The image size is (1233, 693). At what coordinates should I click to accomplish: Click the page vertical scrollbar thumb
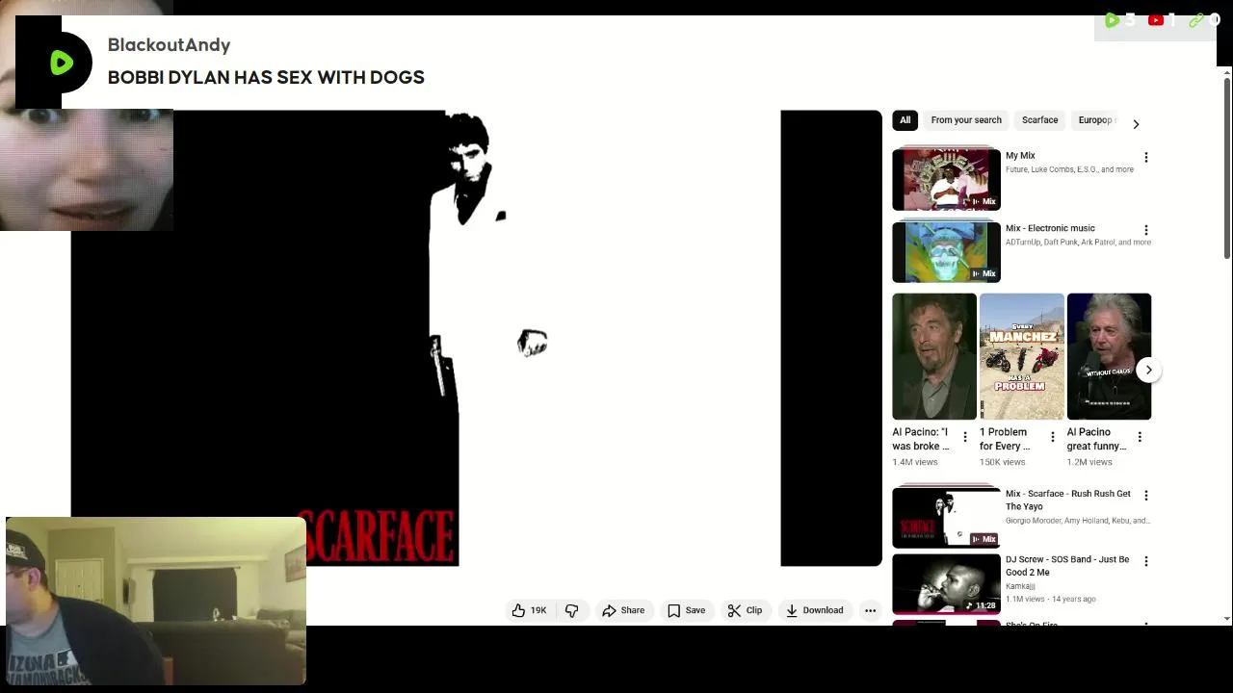(1227, 168)
